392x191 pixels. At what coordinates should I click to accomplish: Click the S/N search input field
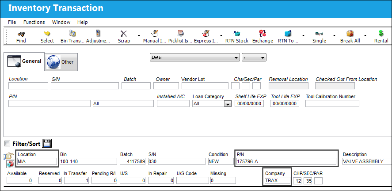tap(85, 86)
